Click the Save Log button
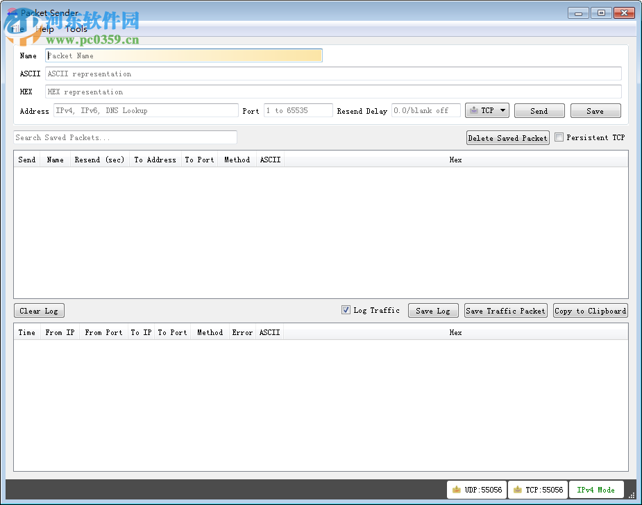This screenshot has width=642, height=505. pyautogui.click(x=433, y=311)
